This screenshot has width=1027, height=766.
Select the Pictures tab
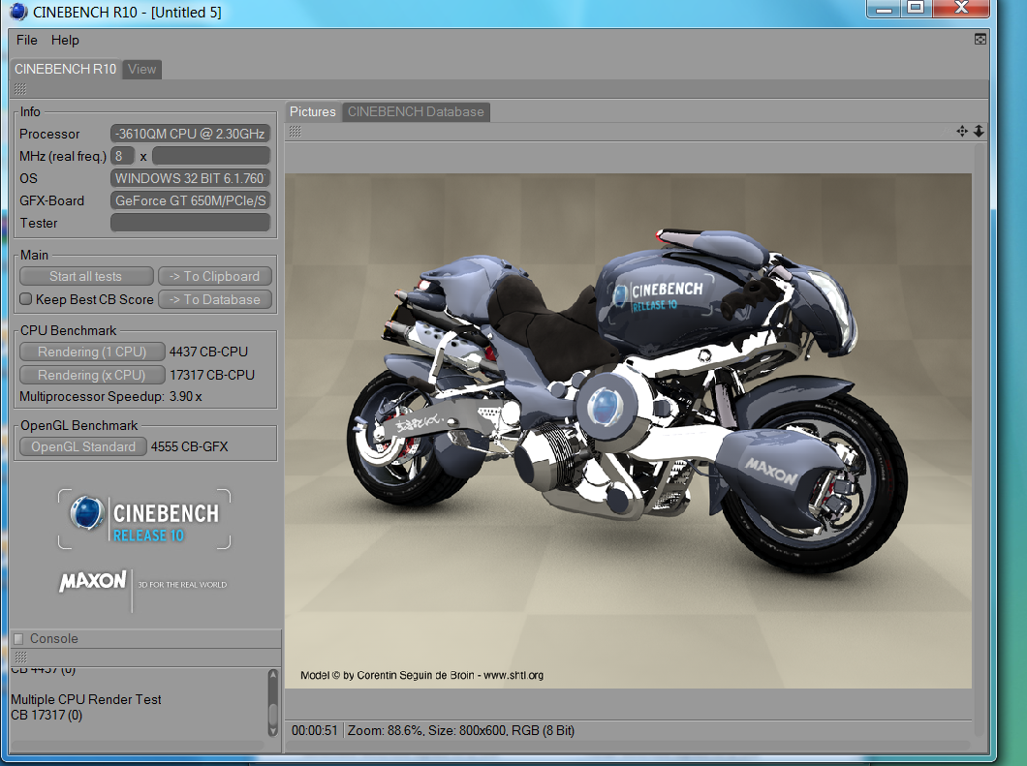[312, 112]
